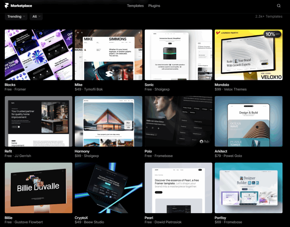This screenshot has width=290, height=227.
Task: Expand the All category filter dropdown
Action: (36, 17)
